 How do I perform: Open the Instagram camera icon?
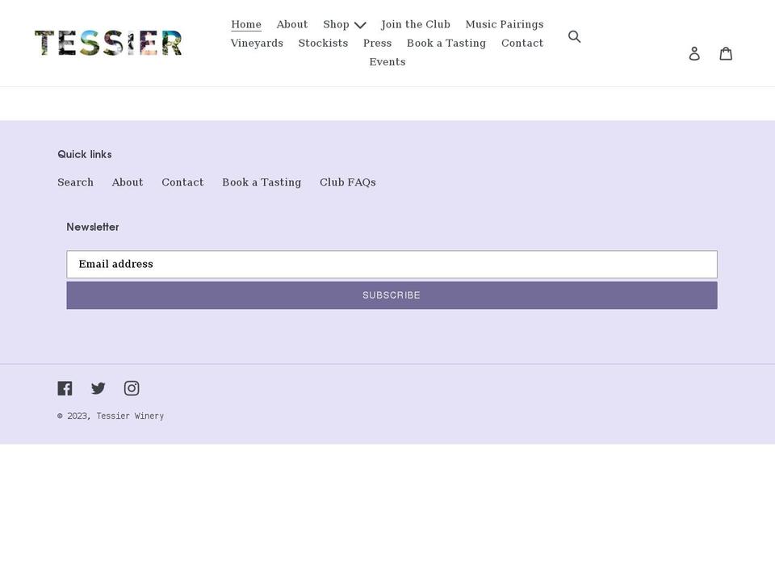132,388
